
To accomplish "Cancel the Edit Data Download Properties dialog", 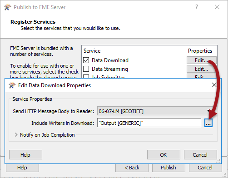I will point(200,155).
